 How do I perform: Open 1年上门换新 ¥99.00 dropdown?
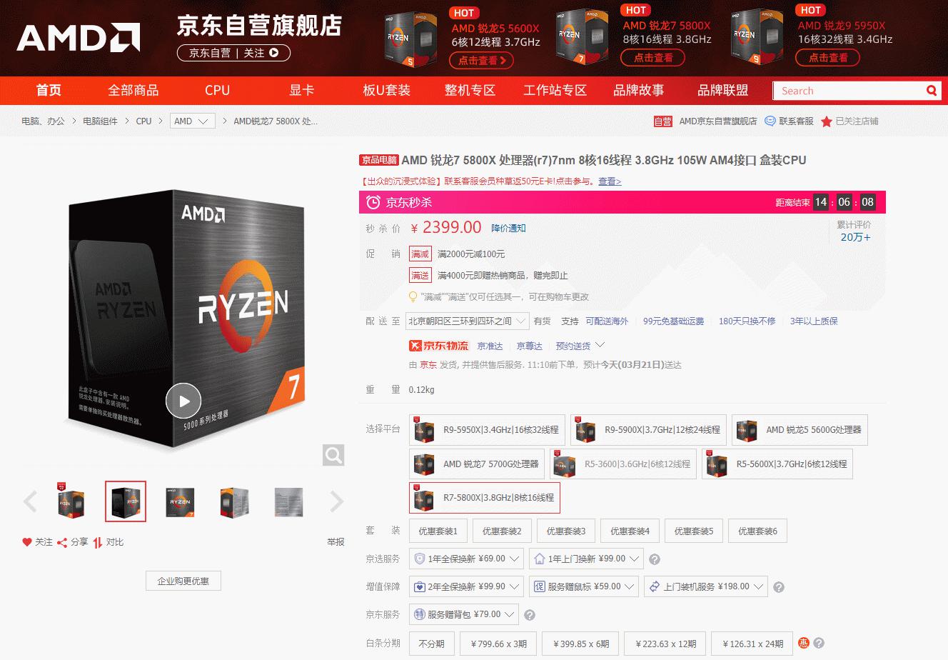pos(586,559)
